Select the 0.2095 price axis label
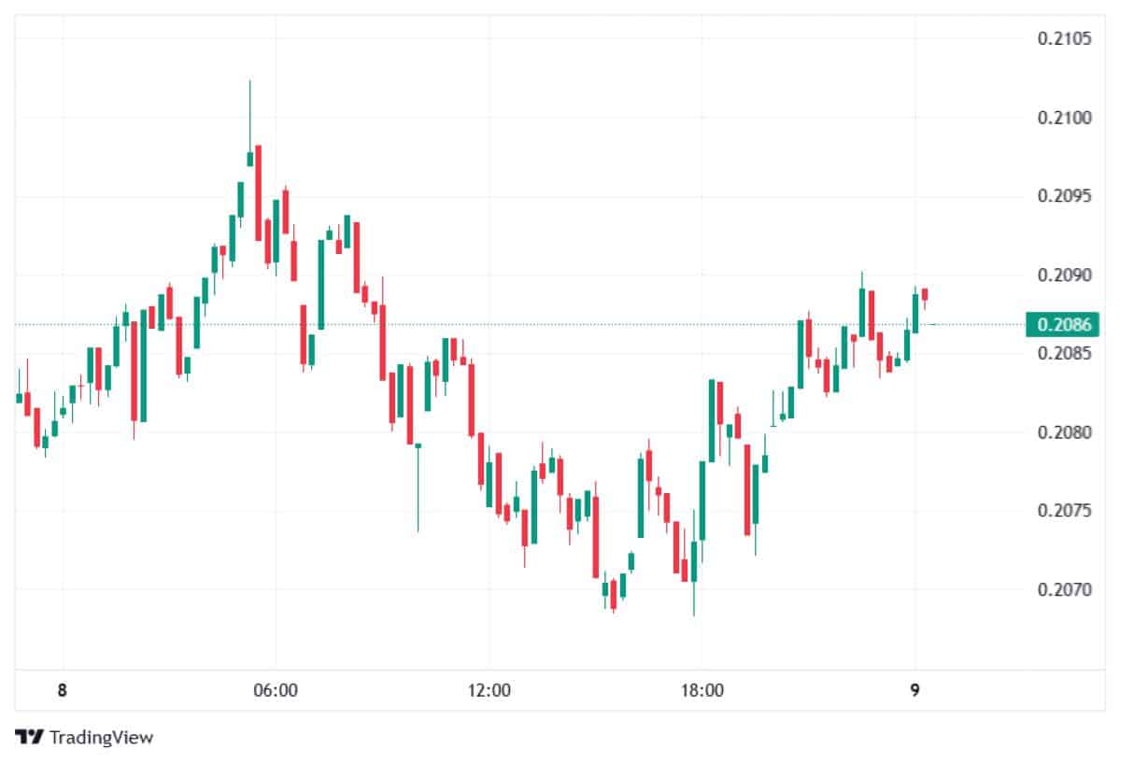Image resolution: width=1121 pixels, height=763 pixels. (x=1065, y=196)
